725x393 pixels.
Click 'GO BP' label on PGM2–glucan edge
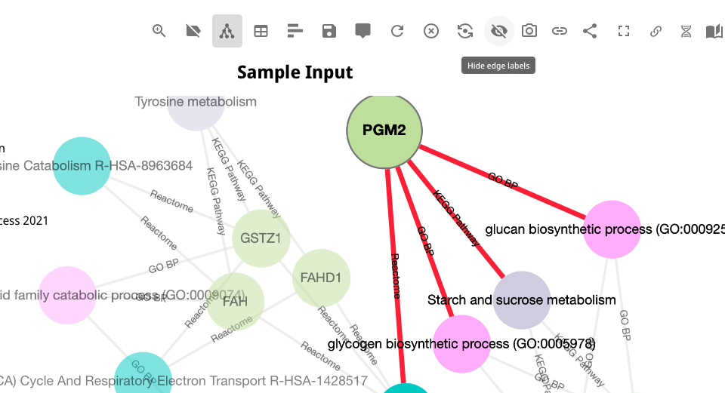click(x=503, y=180)
